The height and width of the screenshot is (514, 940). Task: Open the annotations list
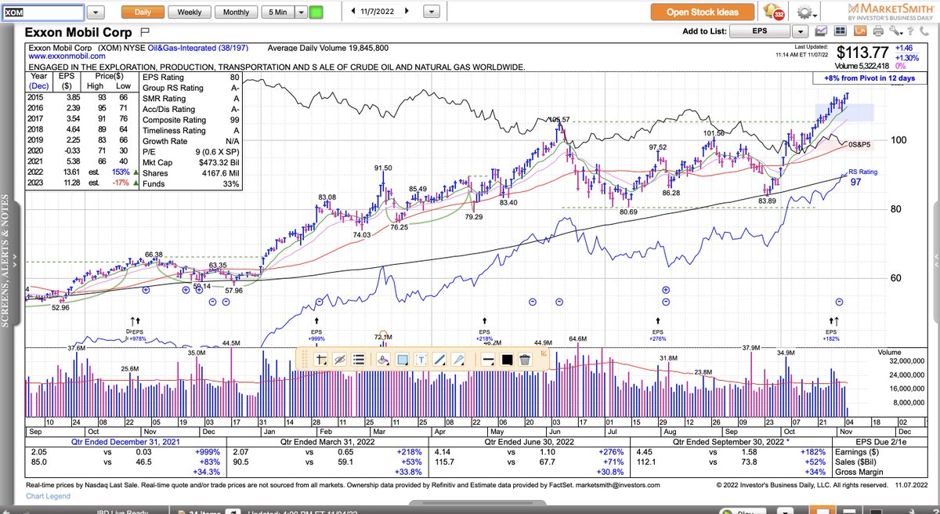click(359, 360)
